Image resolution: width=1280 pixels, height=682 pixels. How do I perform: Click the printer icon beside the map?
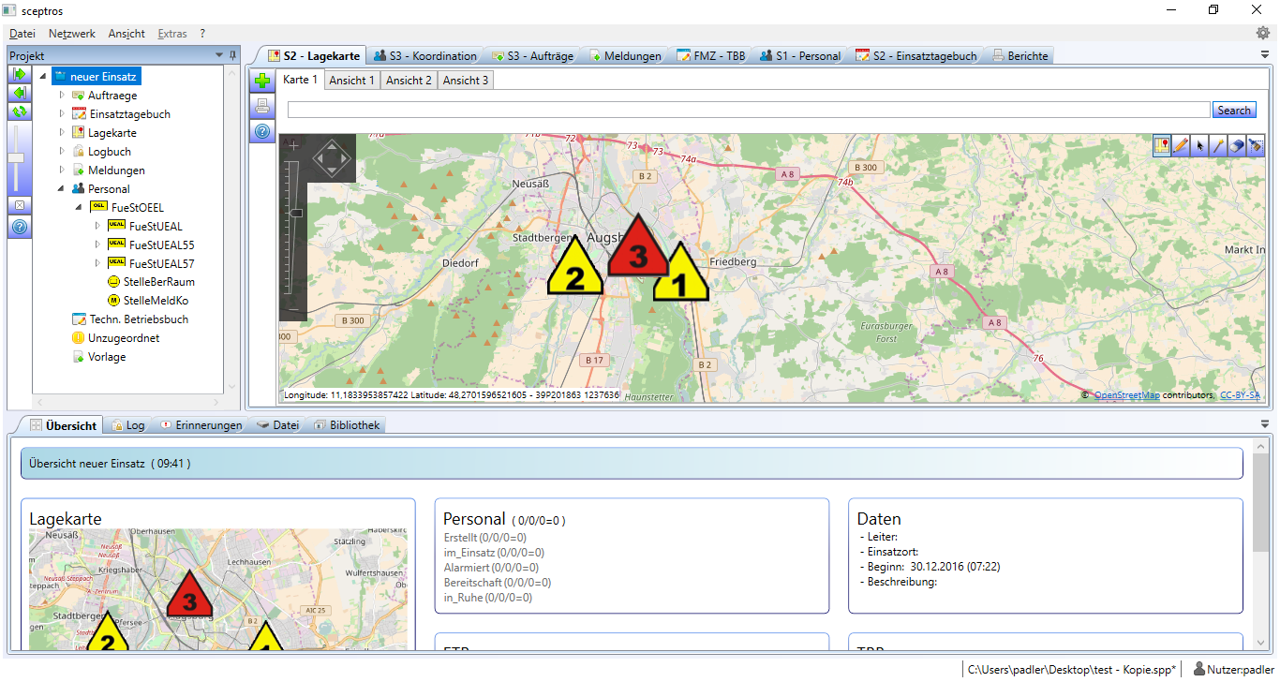click(x=262, y=106)
